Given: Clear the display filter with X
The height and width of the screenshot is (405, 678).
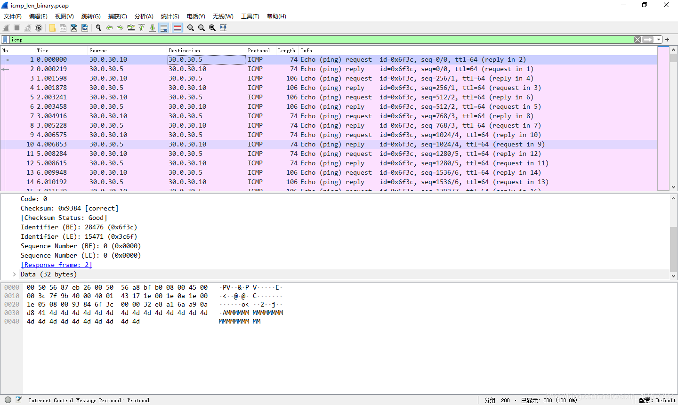Looking at the screenshot, I should [638, 40].
